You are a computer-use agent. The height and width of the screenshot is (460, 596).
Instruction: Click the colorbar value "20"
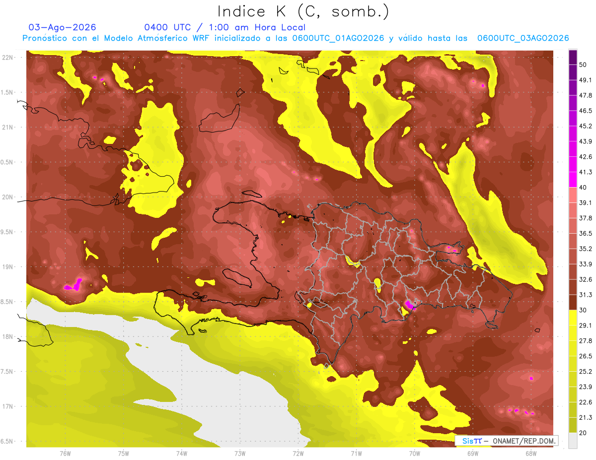(583, 433)
